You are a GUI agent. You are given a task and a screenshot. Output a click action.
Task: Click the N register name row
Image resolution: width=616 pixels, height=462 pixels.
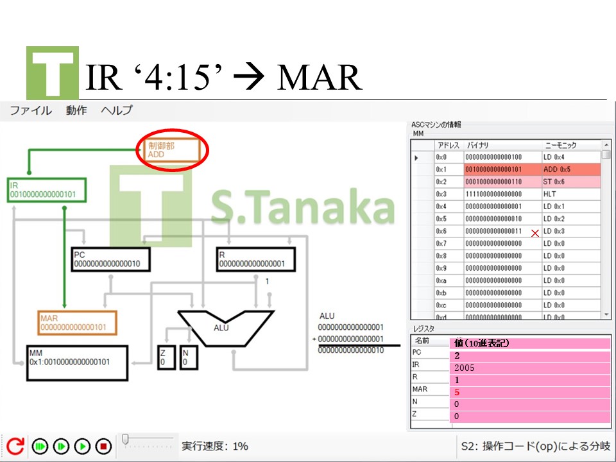pos(430,402)
